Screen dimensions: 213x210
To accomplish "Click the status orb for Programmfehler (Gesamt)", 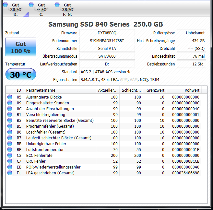I will tap(10, 126).
